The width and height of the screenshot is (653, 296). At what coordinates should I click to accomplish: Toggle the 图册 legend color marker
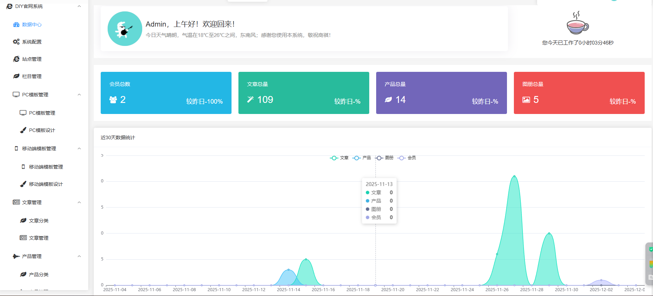[379, 158]
